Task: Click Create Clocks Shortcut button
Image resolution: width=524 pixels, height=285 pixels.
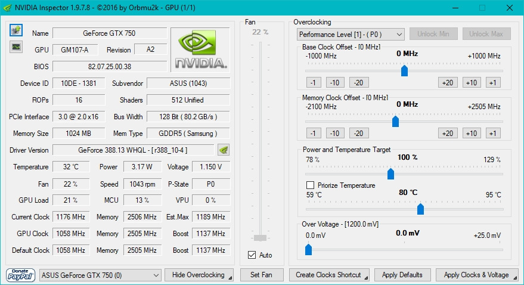Action: (x=329, y=275)
